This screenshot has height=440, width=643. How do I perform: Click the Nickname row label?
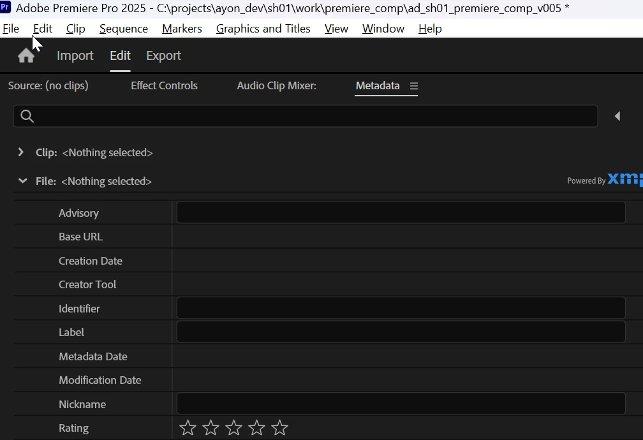(82, 404)
